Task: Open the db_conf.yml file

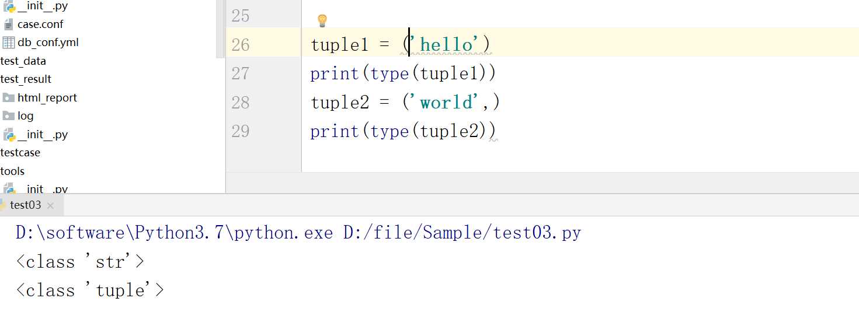Action: tap(48, 43)
